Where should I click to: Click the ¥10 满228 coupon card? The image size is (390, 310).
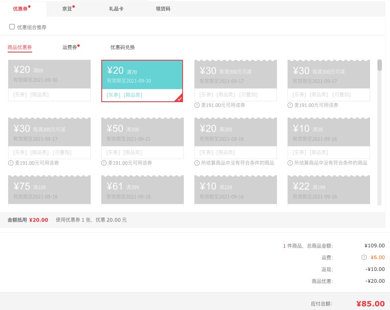click(x=235, y=190)
